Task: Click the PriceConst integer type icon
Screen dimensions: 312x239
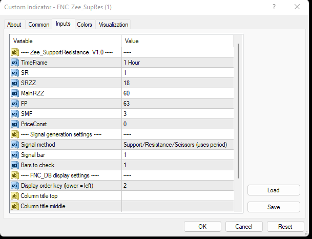Action: (x=15, y=124)
